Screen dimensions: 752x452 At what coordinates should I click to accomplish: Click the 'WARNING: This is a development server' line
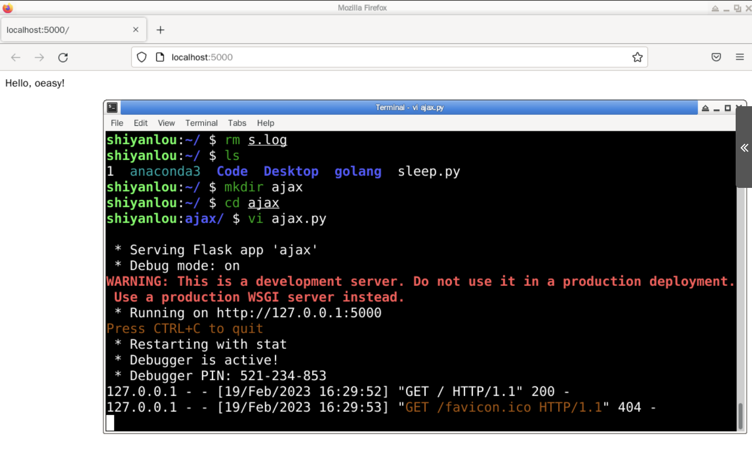point(421,281)
